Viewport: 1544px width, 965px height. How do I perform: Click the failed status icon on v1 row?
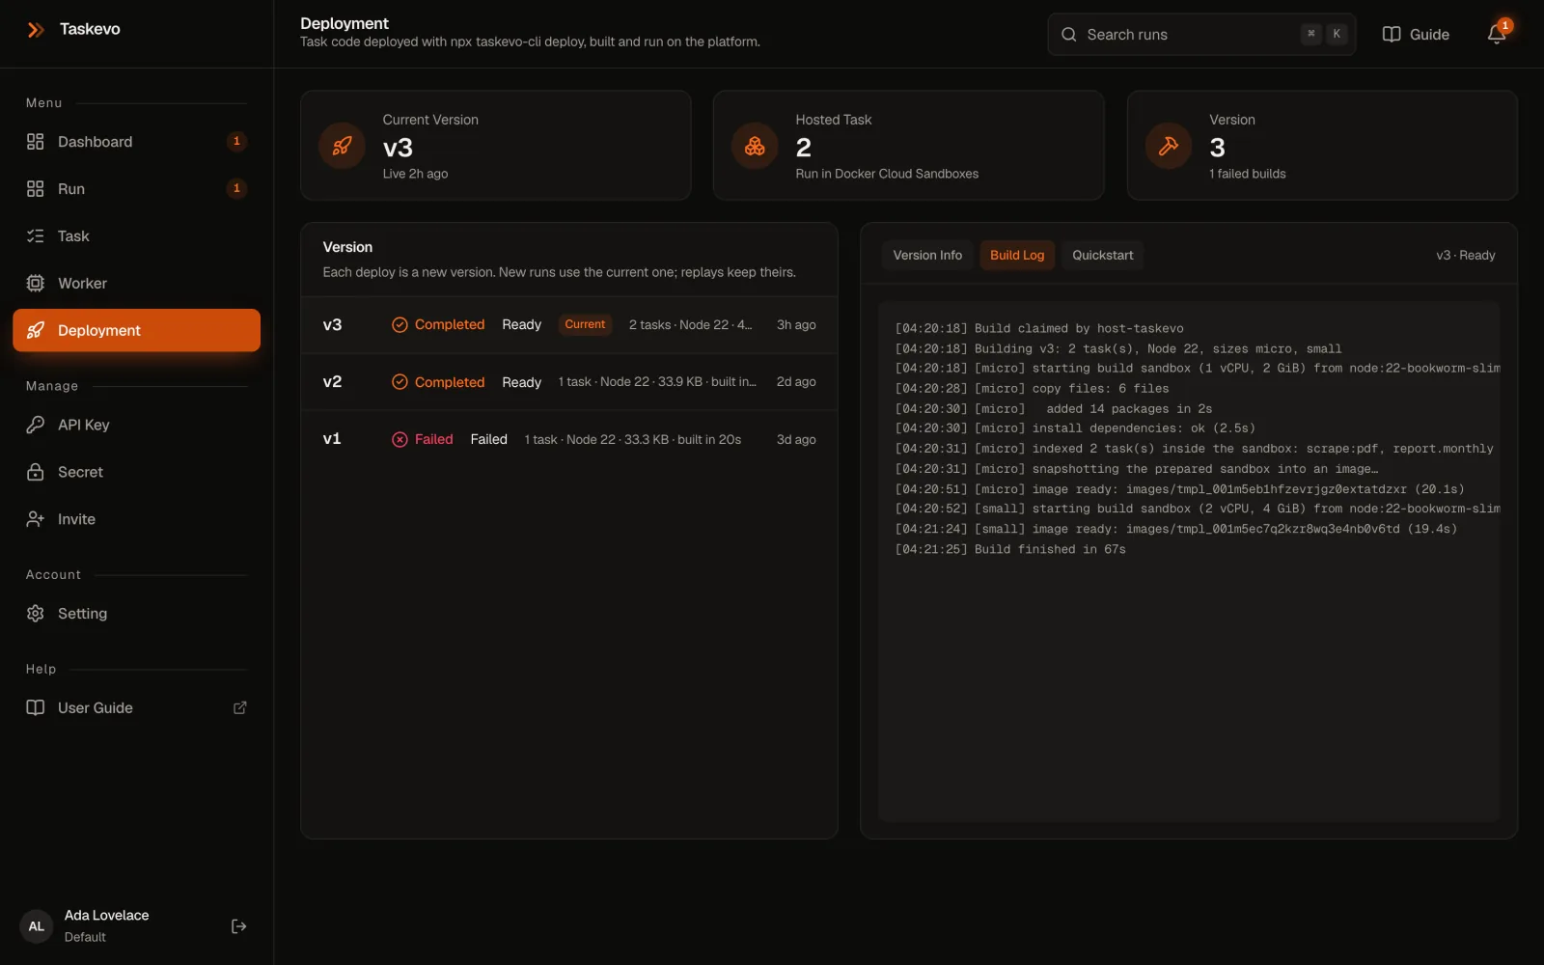(x=400, y=439)
